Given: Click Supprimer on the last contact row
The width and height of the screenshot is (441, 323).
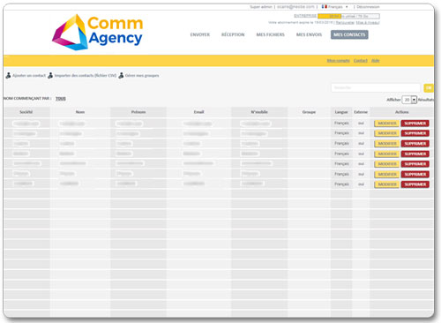Looking at the screenshot, I should click(415, 184).
